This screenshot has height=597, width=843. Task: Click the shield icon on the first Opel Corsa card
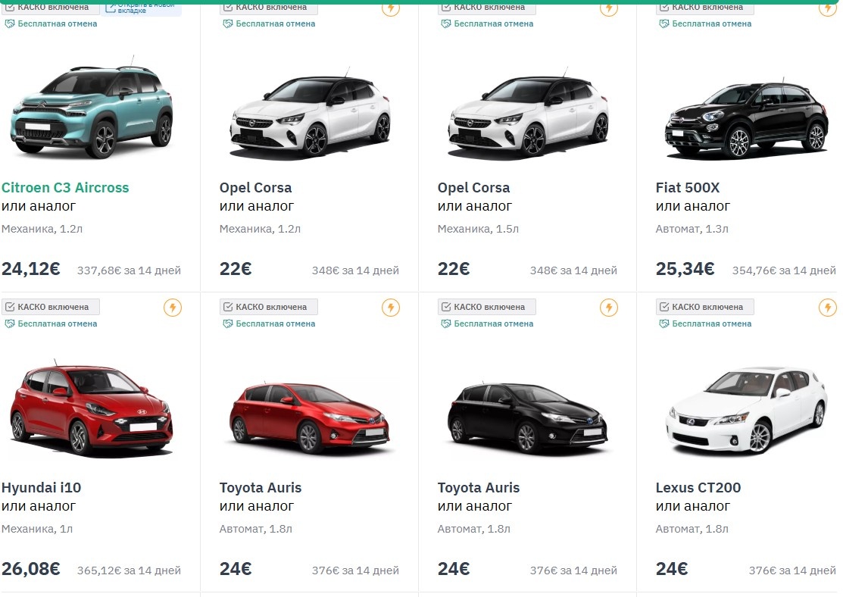227,23
